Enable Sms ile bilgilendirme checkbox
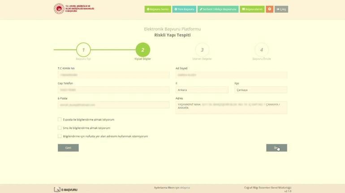The height and width of the screenshot is (193, 345). [x=60, y=128]
